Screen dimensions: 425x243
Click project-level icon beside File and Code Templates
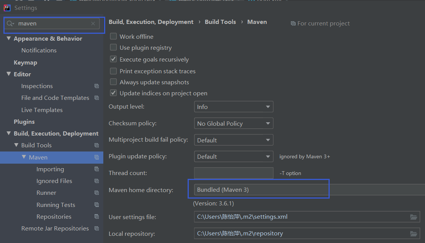coord(96,98)
